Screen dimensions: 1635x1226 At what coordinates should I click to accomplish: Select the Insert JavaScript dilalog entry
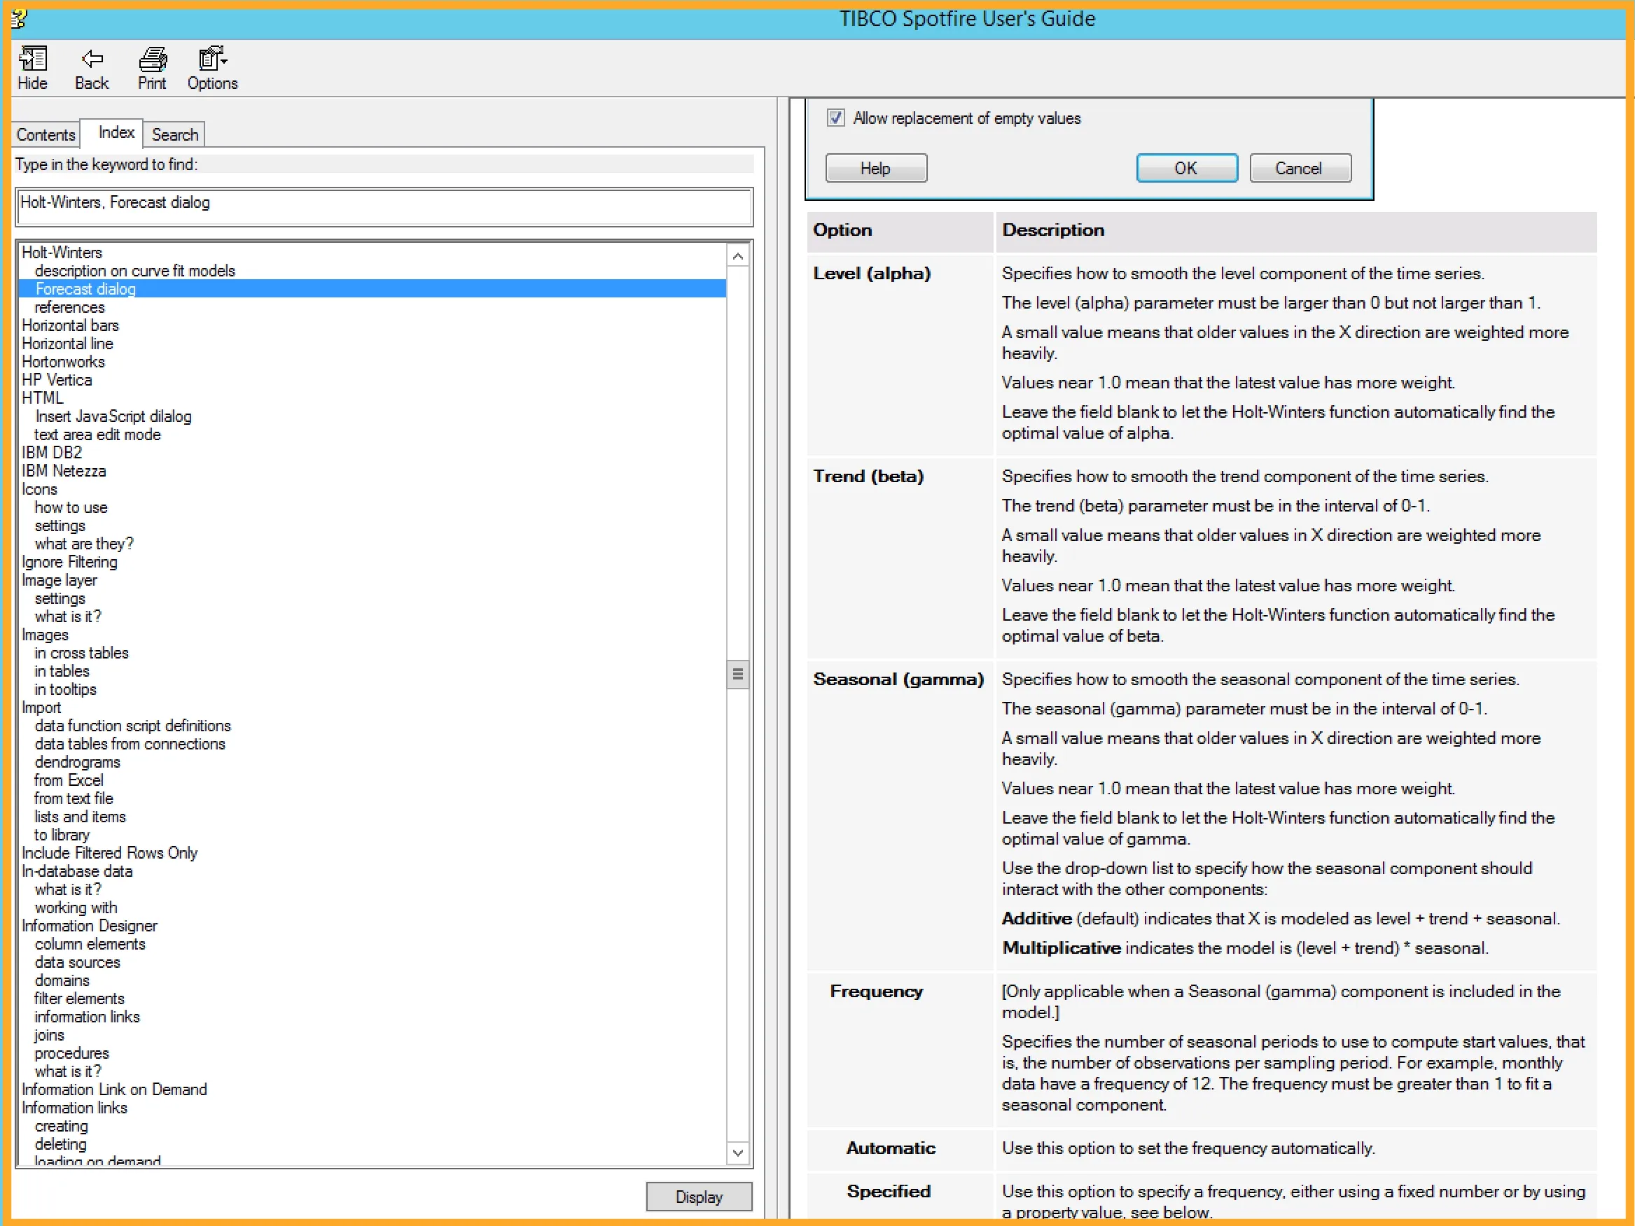(113, 416)
